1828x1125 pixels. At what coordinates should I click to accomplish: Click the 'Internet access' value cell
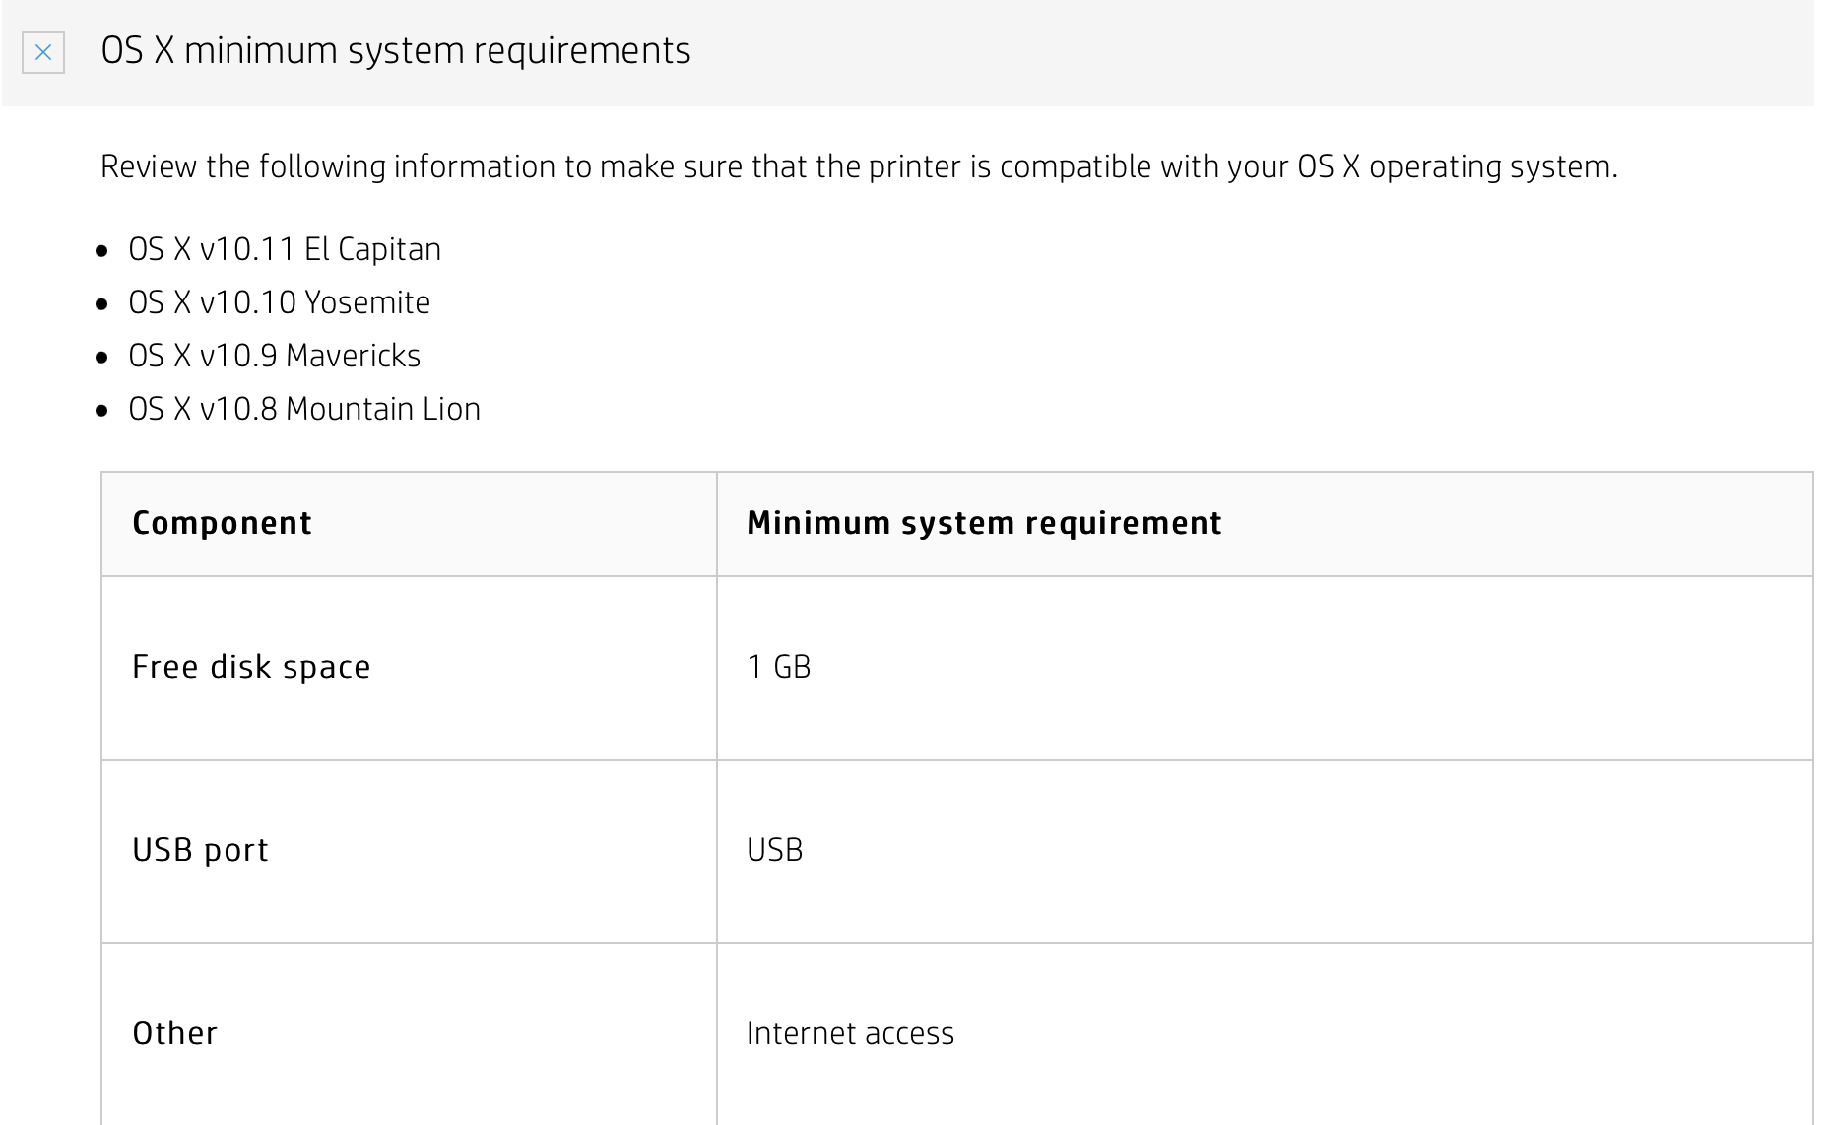tap(851, 1033)
